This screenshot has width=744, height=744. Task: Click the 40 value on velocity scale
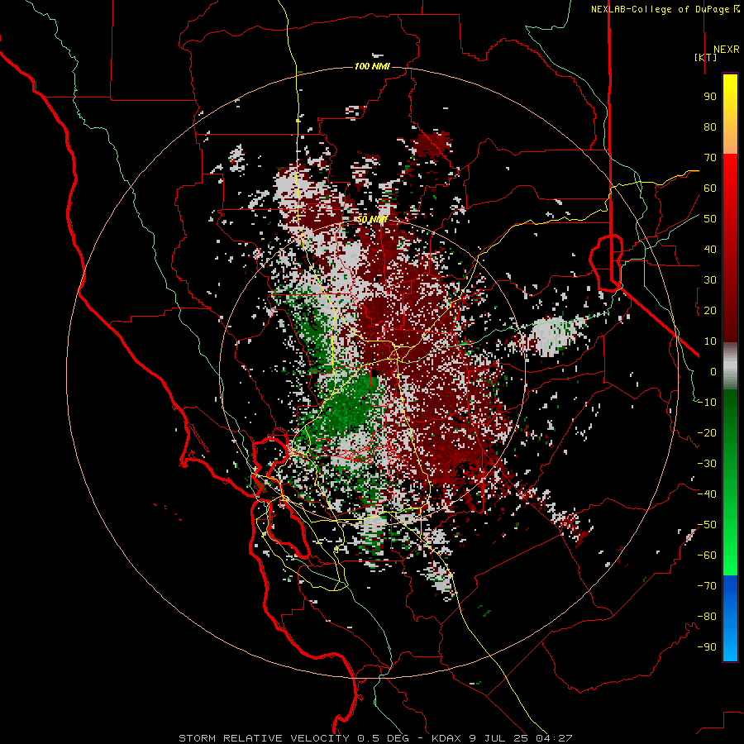click(x=710, y=250)
